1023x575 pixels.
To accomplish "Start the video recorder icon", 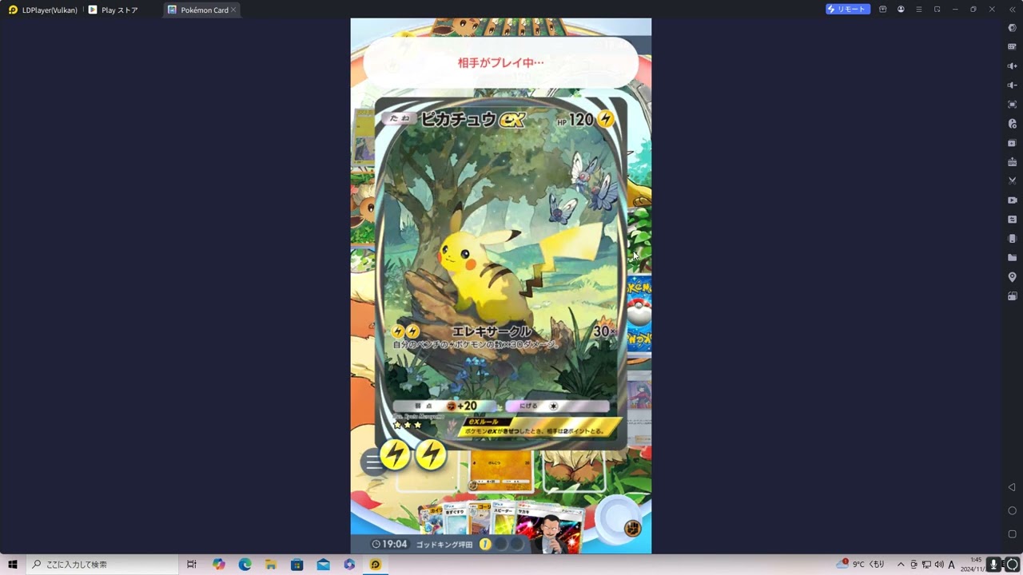I will click(1012, 200).
